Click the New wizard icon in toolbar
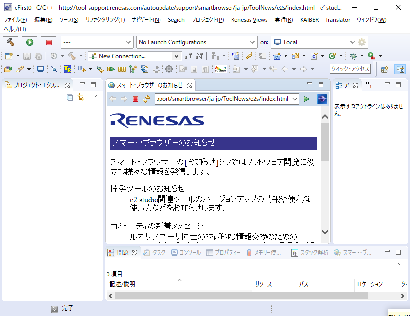Image resolution: width=410 pixels, height=316 pixels. pyautogui.click(x=9, y=56)
